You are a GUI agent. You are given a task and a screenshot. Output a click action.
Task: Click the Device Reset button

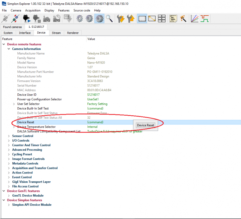click(146, 125)
